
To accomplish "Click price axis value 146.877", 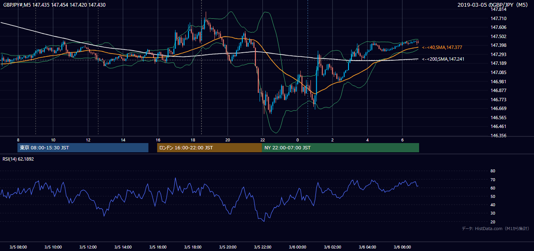I will pyautogui.click(x=499, y=90).
